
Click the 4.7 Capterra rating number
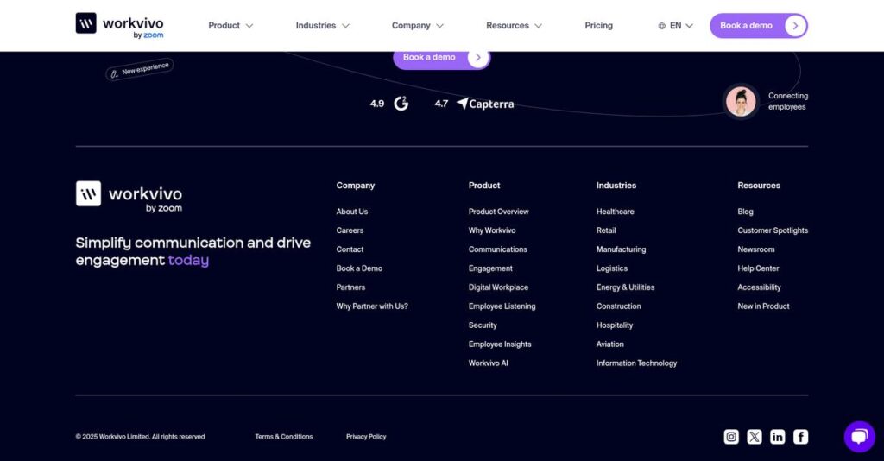[x=441, y=104]
